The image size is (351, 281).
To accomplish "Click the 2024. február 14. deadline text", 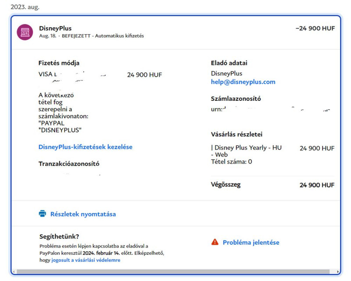I will [x=101, y=253].
